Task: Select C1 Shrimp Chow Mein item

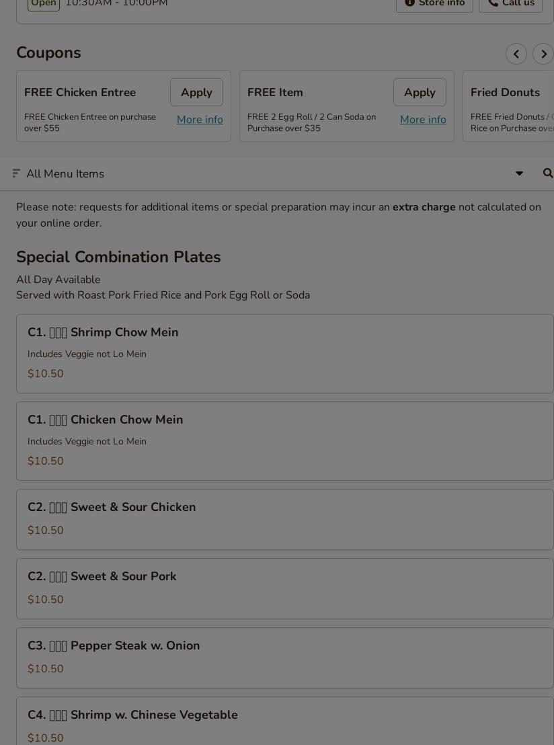Action: (x=284, y=354)
